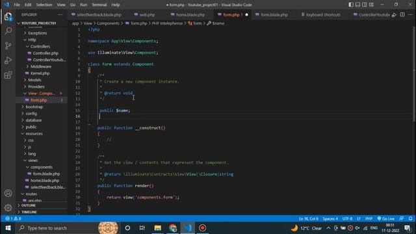Click the Go Live status bar button
Screen dimensions: 416x234
pos(386,218)
